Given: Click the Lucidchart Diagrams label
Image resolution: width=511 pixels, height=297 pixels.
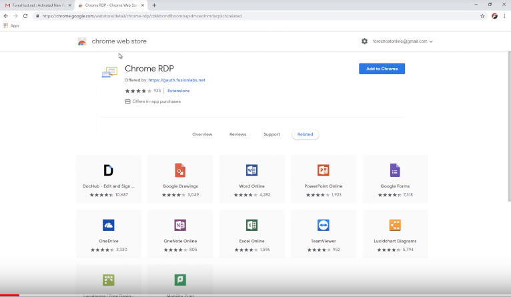Looking at the screenshot, I should [395, 241].
